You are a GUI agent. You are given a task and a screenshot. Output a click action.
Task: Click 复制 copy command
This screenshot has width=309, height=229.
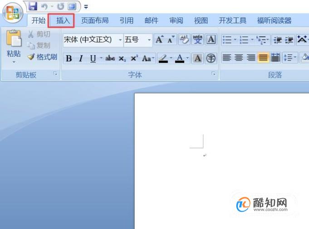pyautogui.click(x=39, y=45)
